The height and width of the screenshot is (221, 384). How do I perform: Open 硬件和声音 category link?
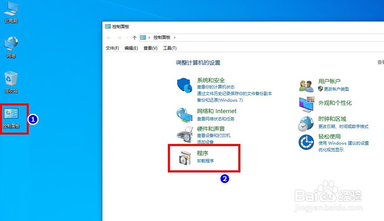[211, 129]
